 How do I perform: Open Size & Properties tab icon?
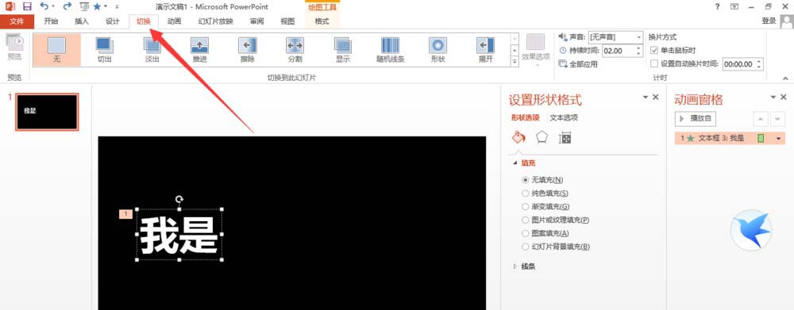point(565,137)
